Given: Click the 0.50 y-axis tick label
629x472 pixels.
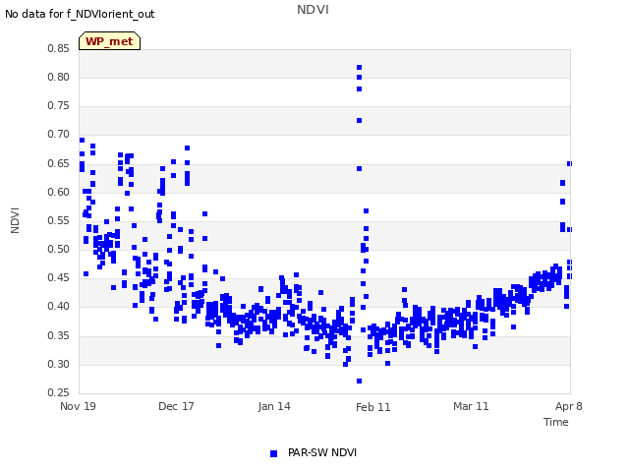Looking at the screenshot, I should (x=58, y=249).
